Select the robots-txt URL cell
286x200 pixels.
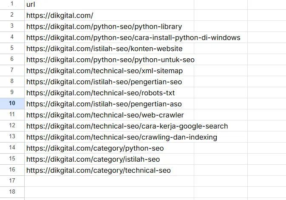[x=100, y=93]
